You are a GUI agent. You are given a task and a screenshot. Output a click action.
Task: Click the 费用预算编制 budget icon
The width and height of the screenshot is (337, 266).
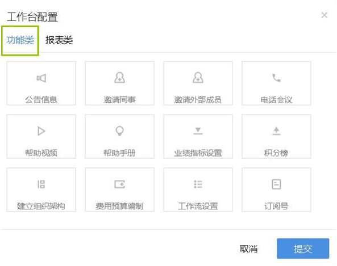(x=119, y=184)
